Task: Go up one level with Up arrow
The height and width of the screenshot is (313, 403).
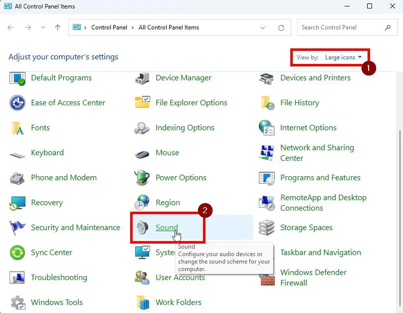Action: coord(57,27)
